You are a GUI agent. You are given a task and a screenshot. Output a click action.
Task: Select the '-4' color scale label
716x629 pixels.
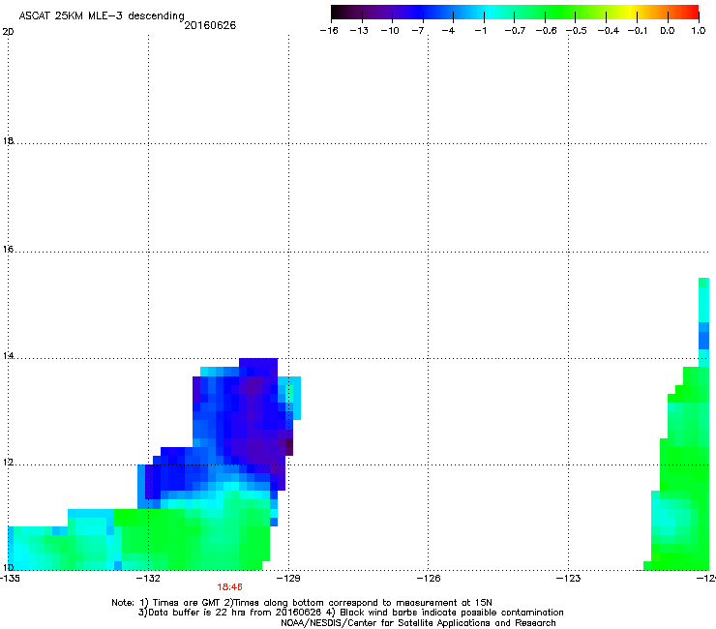tap(448, 31)
